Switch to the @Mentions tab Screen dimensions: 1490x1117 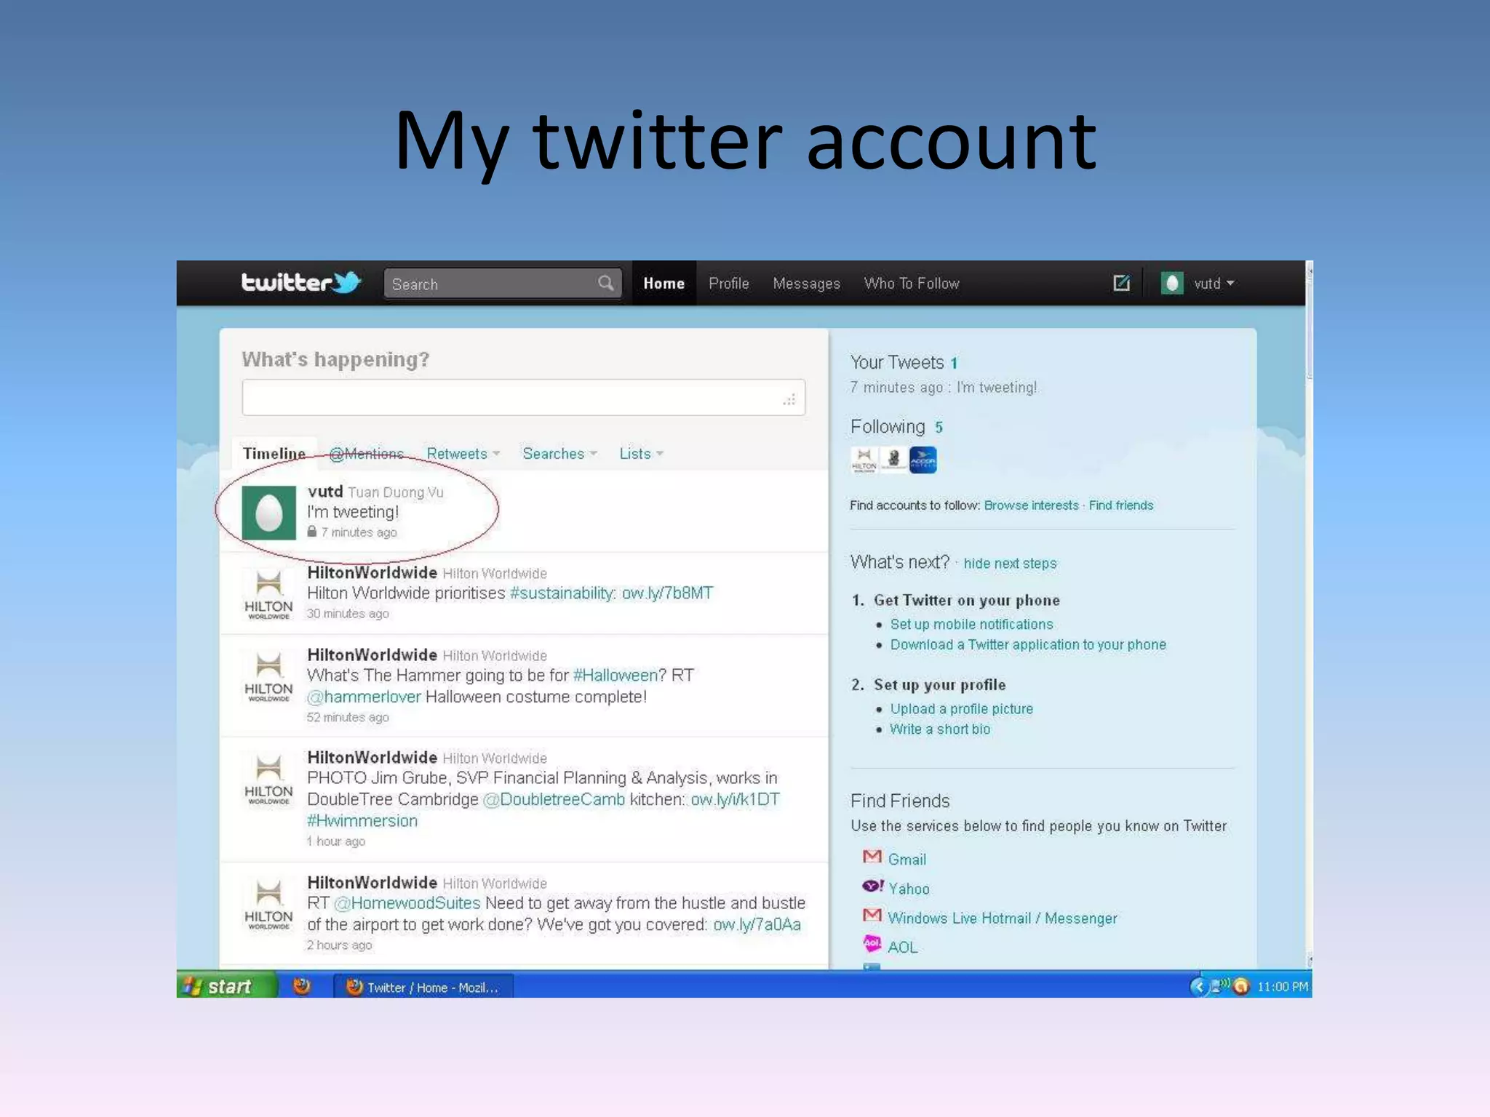[x=366, y=454]
